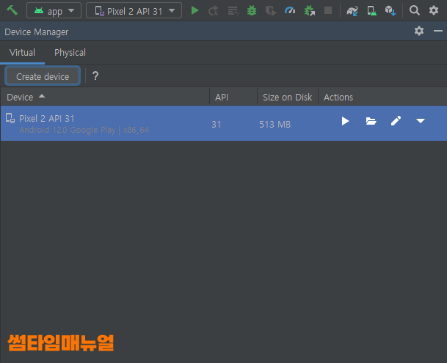
Task: Sort by the Device column header
Action: [x=105, y=97]
